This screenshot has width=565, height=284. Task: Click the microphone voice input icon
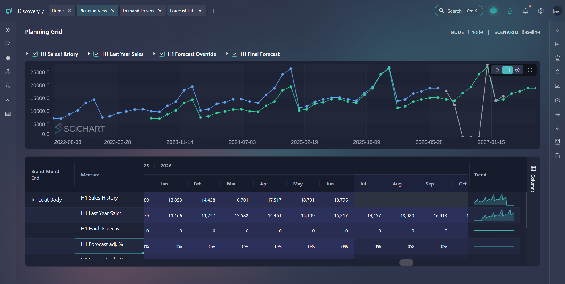[510, 11]
